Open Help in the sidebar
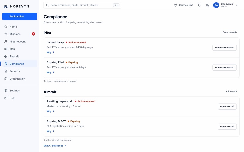244x152 pixels. tap(20, 98)
